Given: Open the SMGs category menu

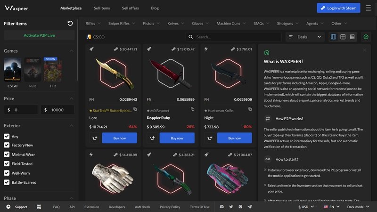Looking at the screenshot, I should point(262,23).
